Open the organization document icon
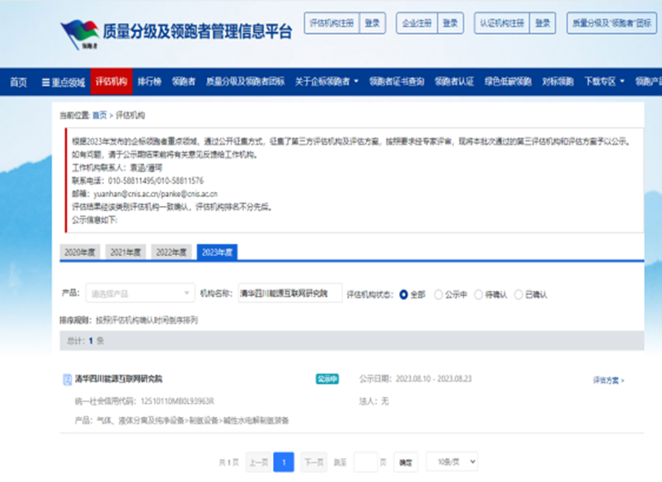Viewport: 662px width, 482px height. (x=67, y=380)
